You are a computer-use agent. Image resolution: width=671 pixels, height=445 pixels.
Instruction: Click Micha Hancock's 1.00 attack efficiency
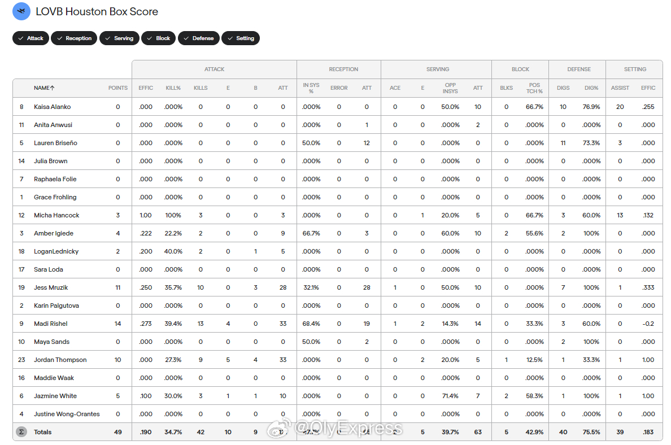coord(146,215)
